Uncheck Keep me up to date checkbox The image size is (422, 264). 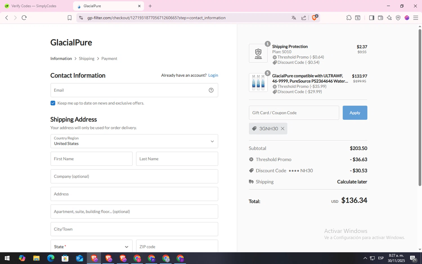pyautogui.click(x=53, y=103)
